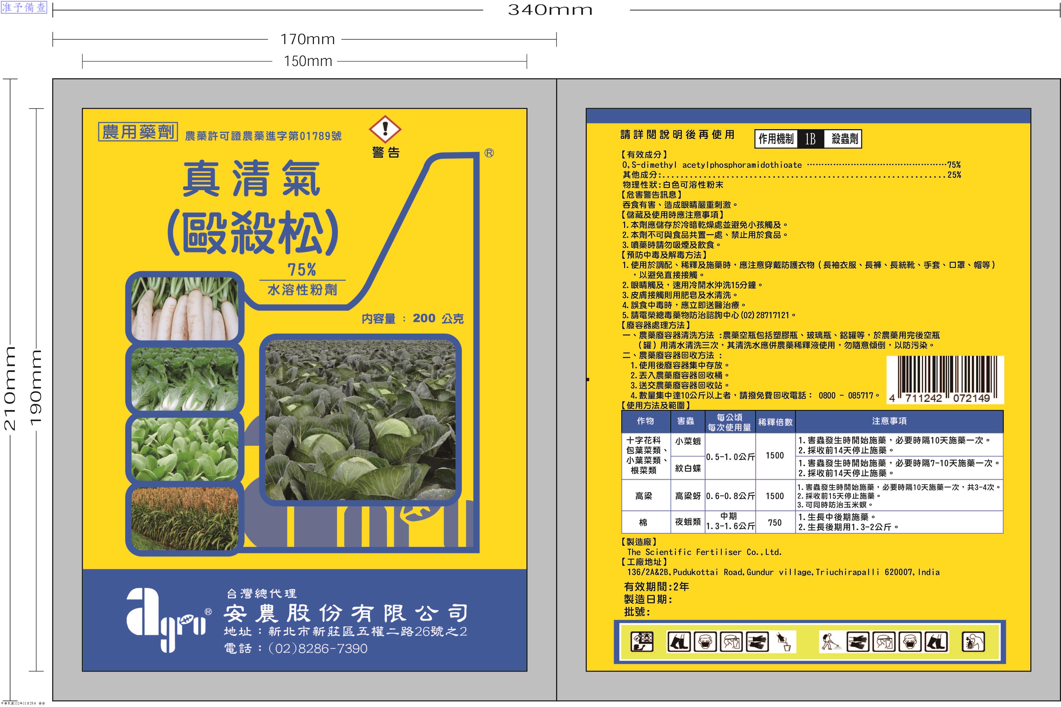Click the product name 真清氣
The height and width of the screenshot is (707, 1061).
pyautogui.click(x=252, y=179)
